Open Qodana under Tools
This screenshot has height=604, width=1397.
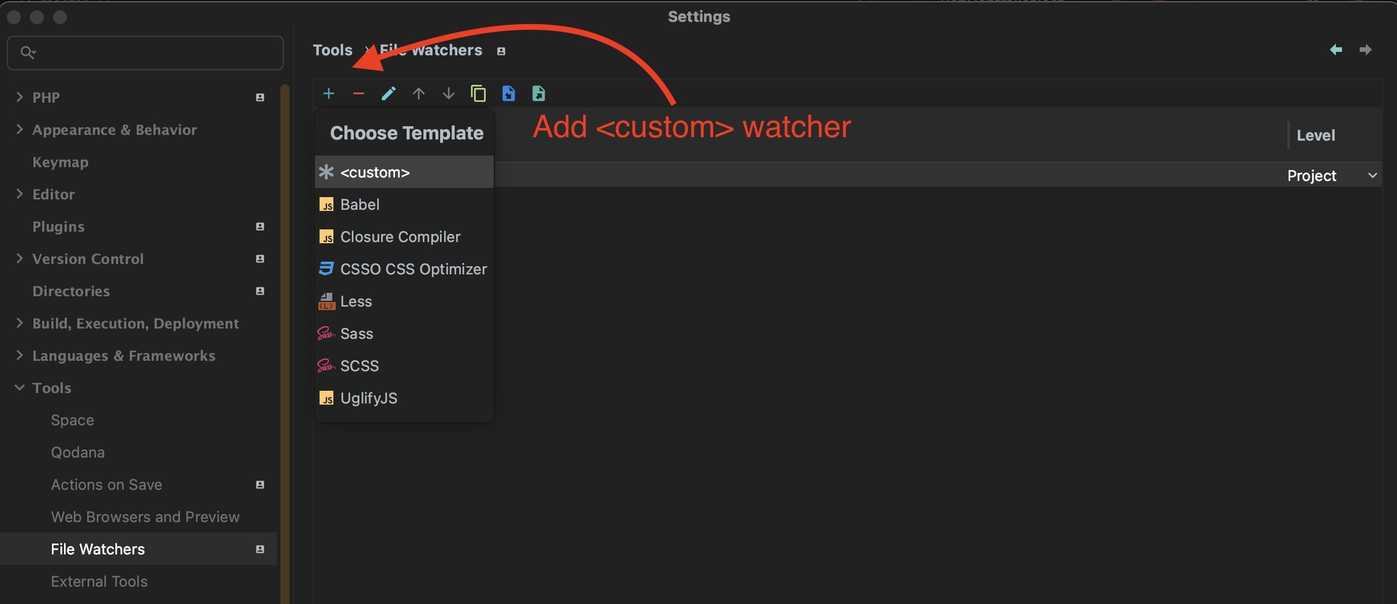click(78, 452)
